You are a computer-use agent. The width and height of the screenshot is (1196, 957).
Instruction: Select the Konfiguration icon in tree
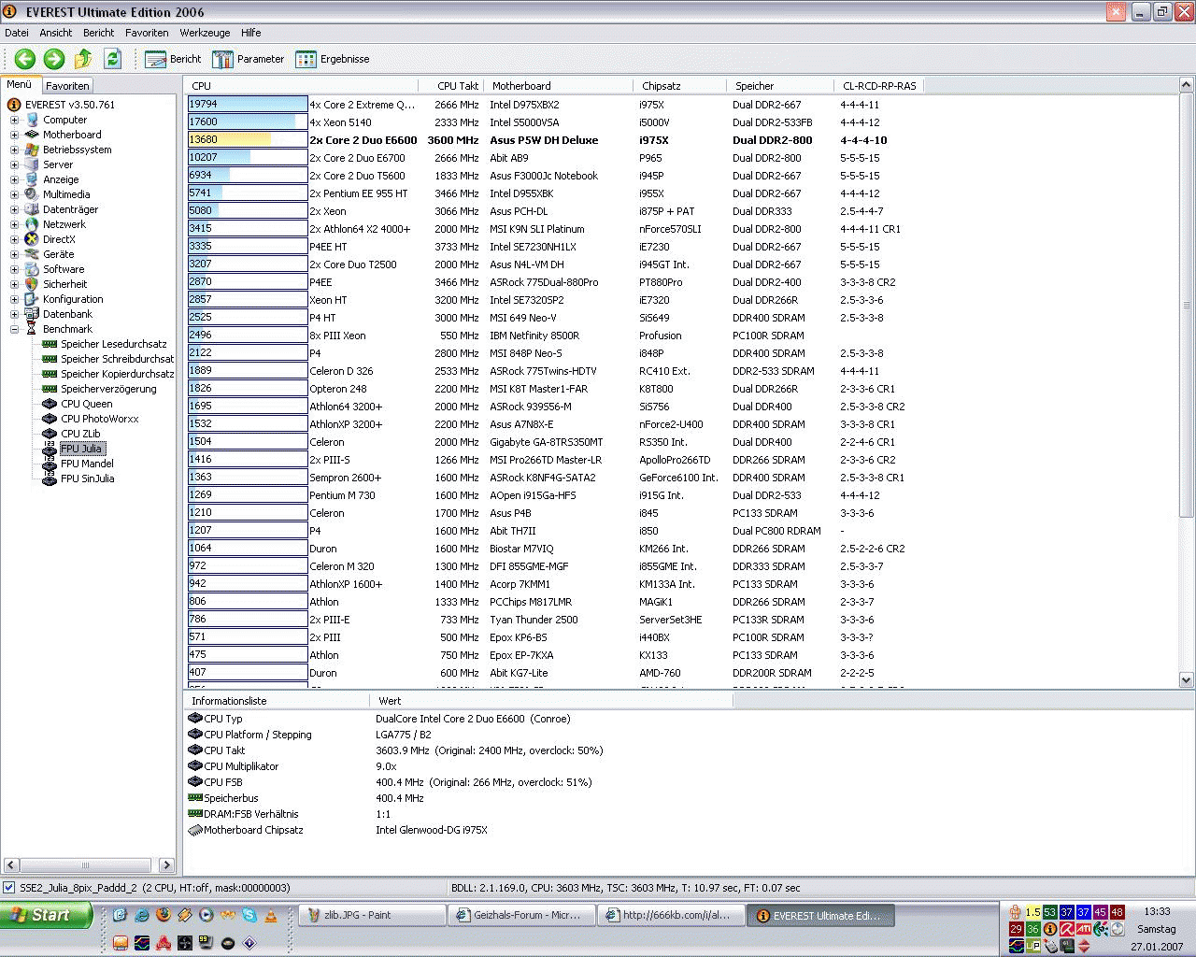(x=32, y=299)
